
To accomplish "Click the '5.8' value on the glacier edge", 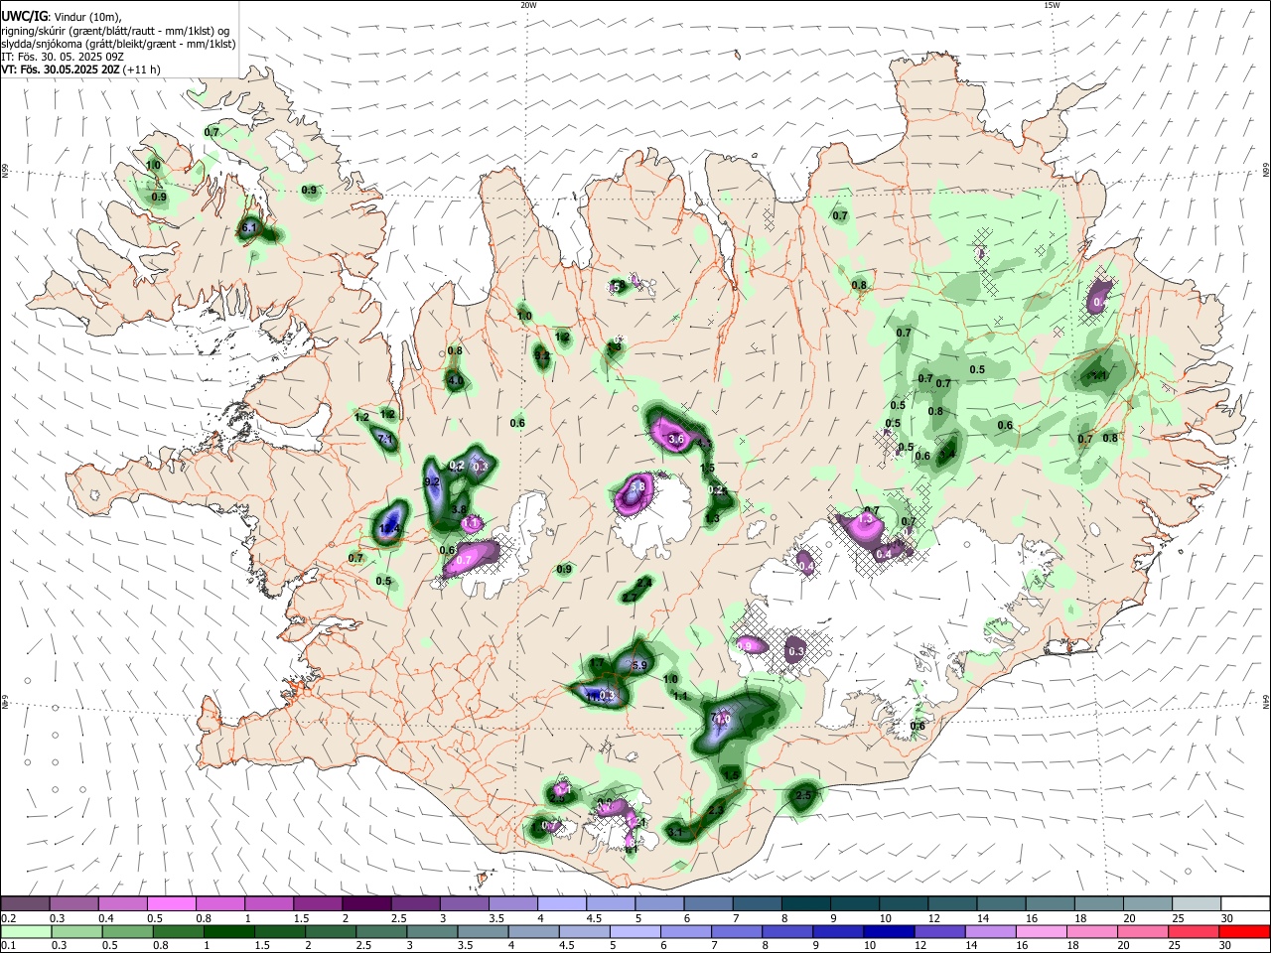I will pos(637,487).
